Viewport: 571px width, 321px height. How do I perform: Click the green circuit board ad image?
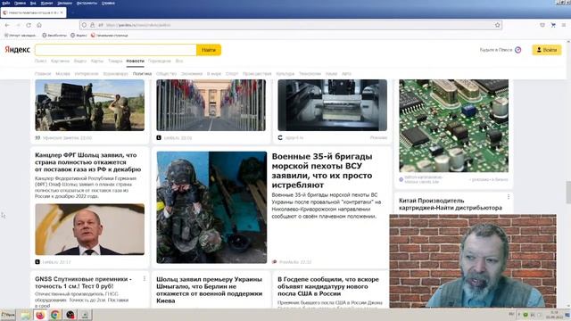454,126
